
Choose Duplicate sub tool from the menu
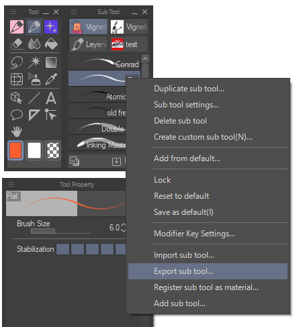[x=189, y=89]
